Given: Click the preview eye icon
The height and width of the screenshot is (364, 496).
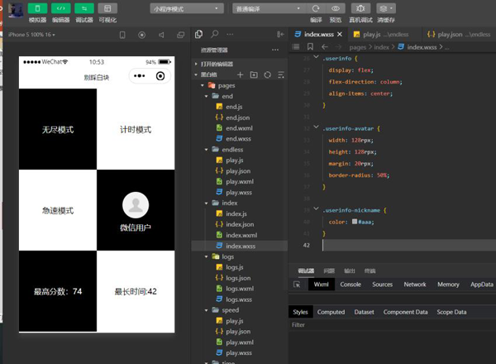Looking at the screenshot, I should click(335, 7).
